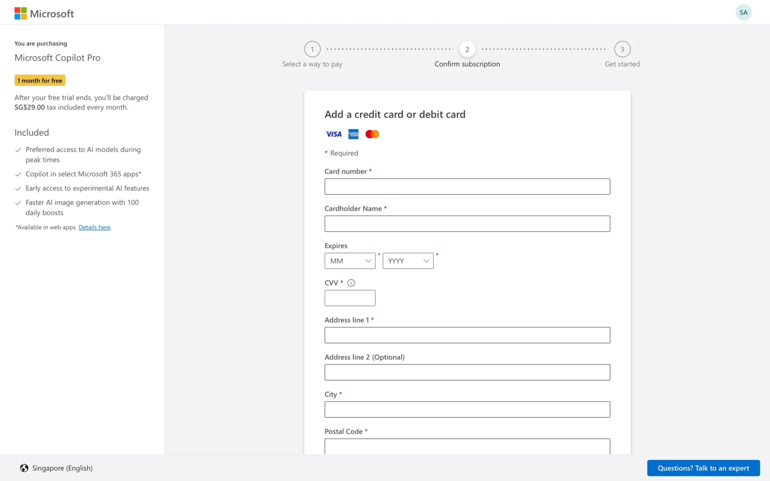
Task: Click the CVV input box
Action: click(x=350, y=298)
